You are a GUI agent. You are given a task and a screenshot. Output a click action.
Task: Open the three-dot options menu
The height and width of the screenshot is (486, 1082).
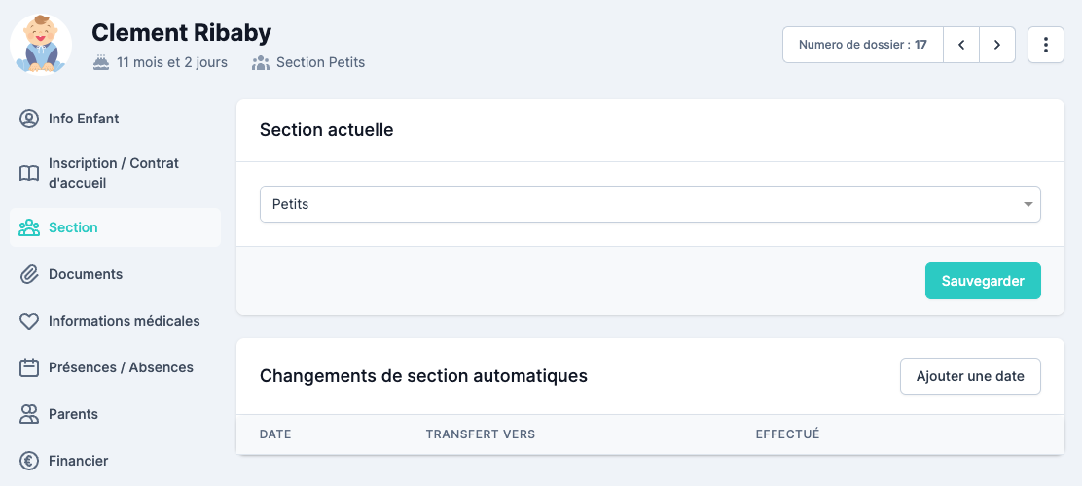pyautogui.click(x=1045, y=45)
